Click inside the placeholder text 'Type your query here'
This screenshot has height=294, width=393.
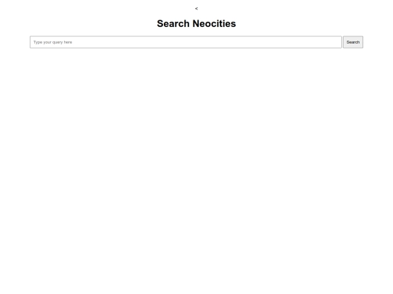click(52, 42)
